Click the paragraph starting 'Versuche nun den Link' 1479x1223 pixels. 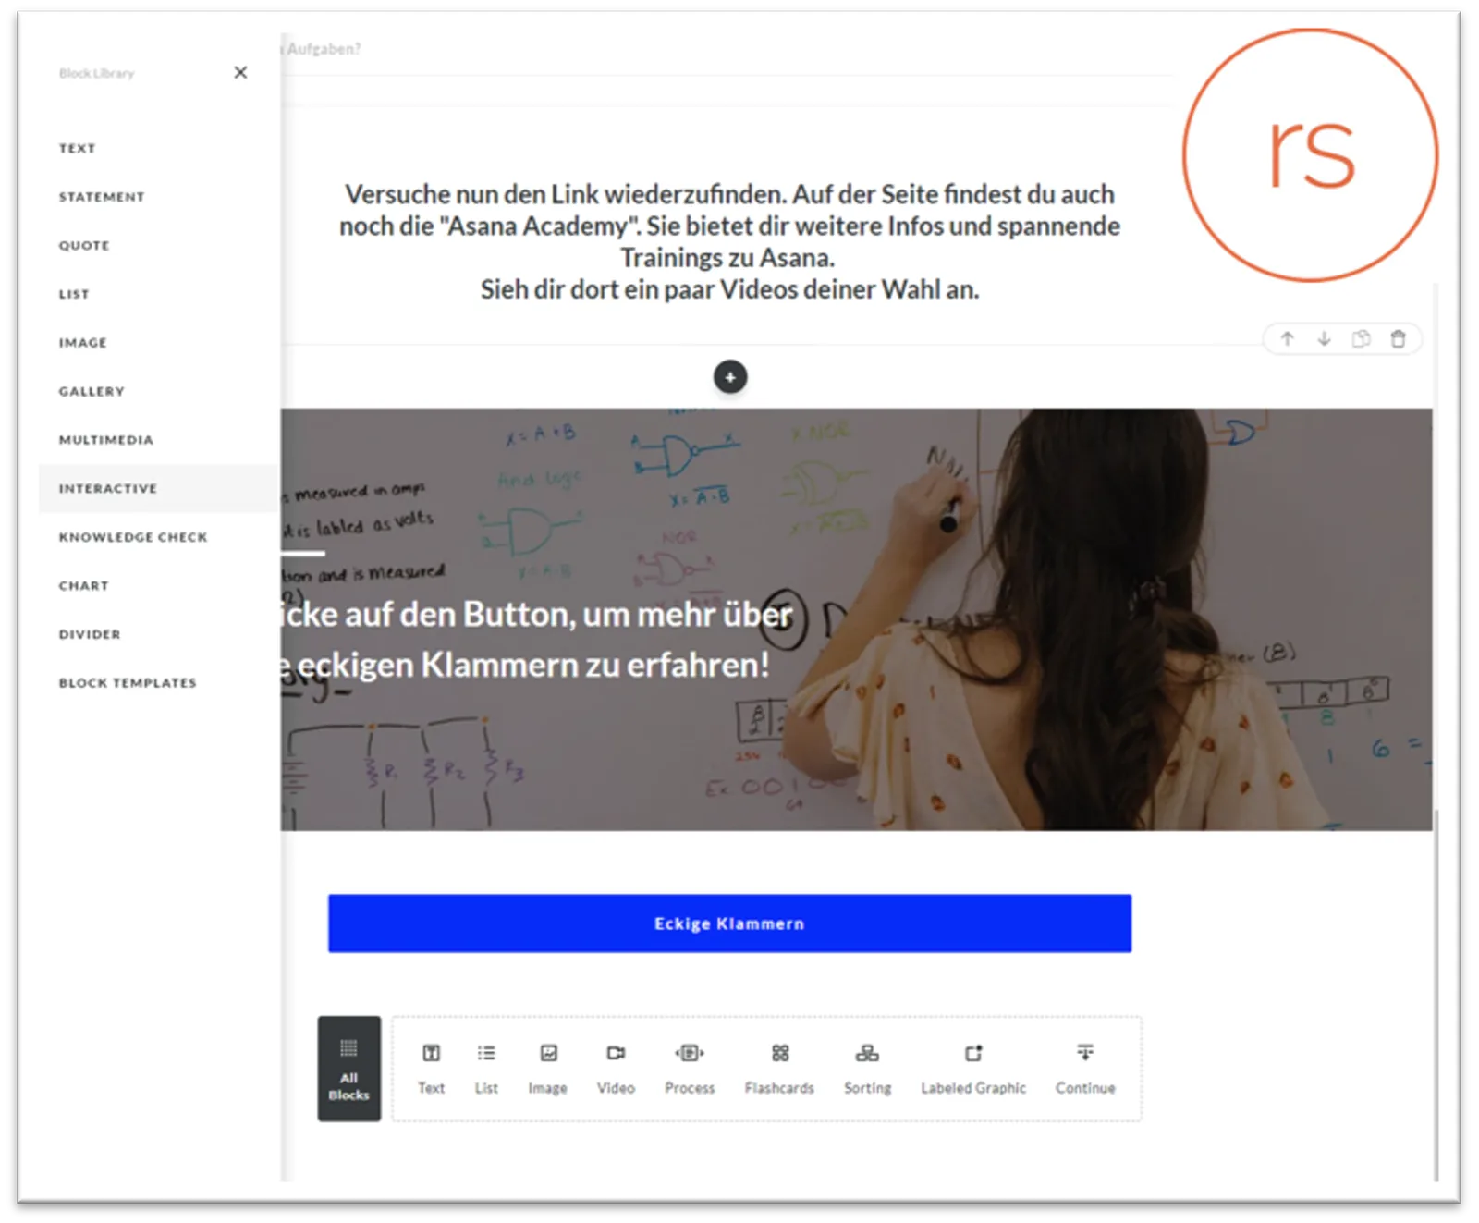tap(729, 242)
